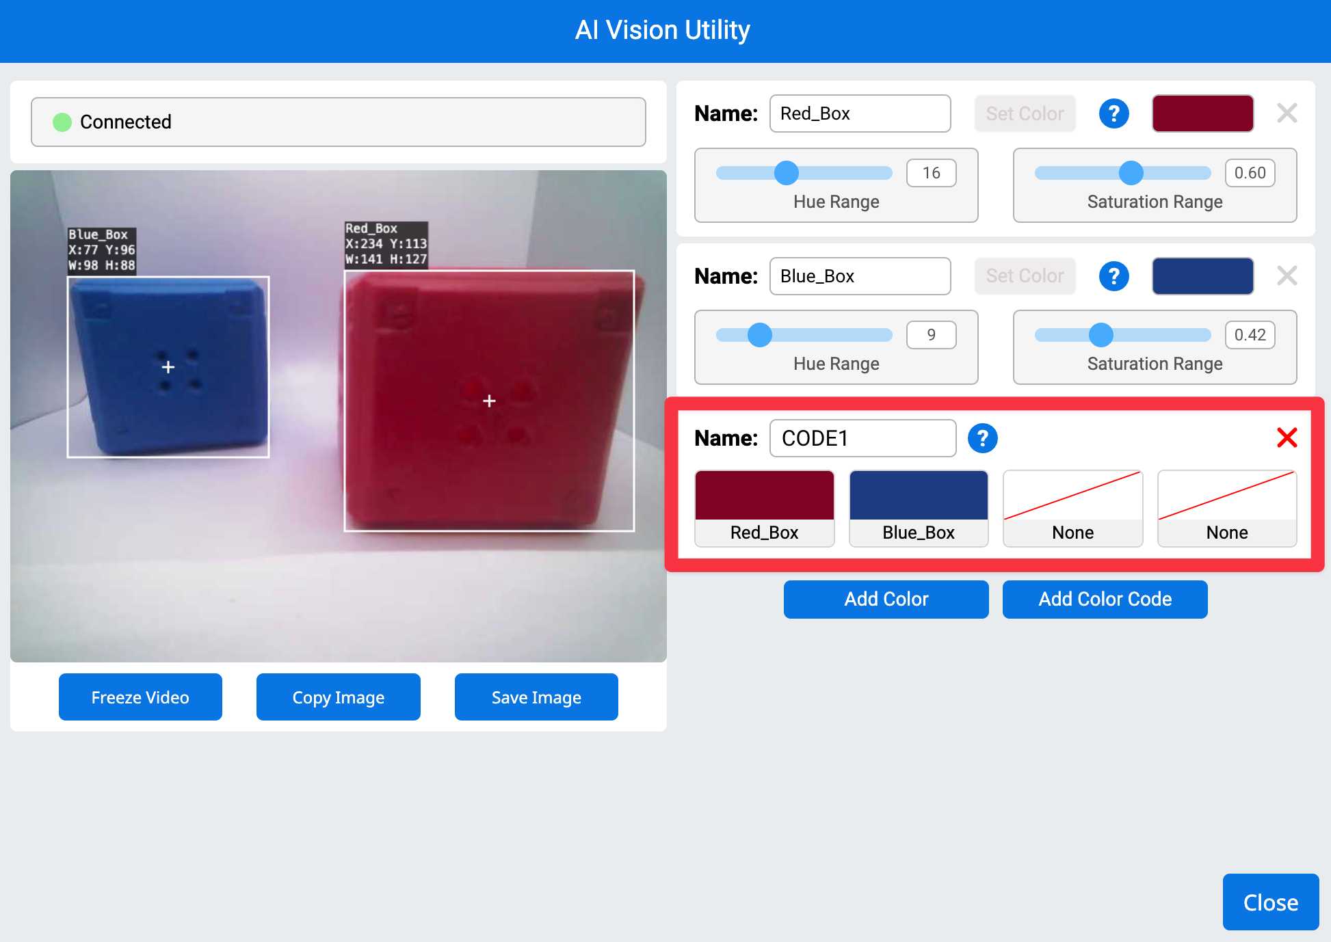Click the help icon next to Blue_Box
1331x942 pixels.
pyautogui.click(x=1113, y=276)
